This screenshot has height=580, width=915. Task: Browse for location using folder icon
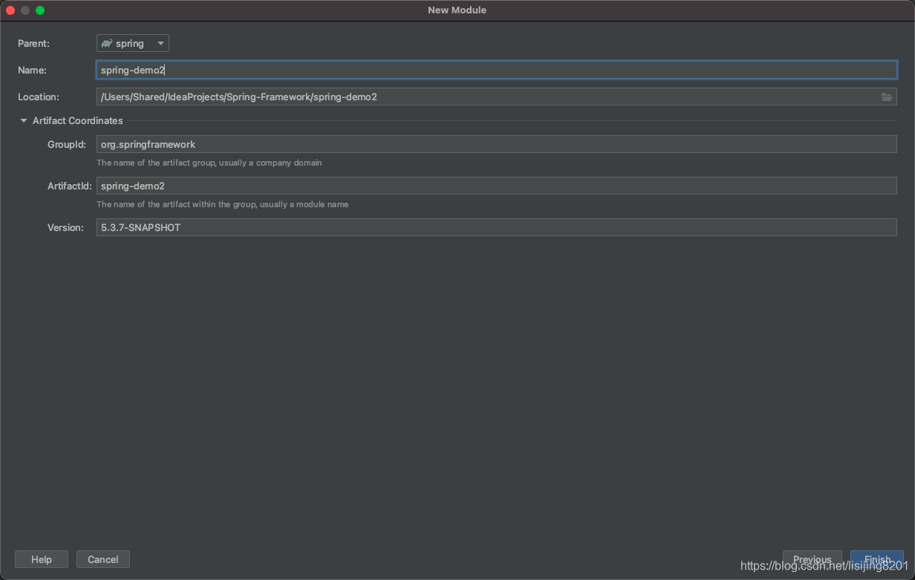[887, 97]
